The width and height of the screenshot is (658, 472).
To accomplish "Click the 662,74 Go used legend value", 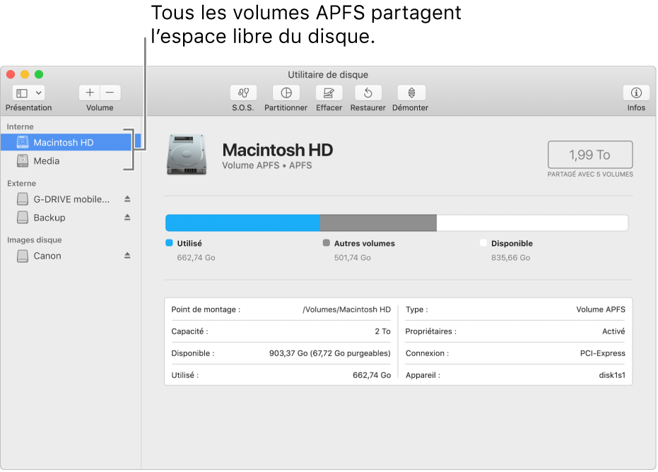I will pos(196,258).
